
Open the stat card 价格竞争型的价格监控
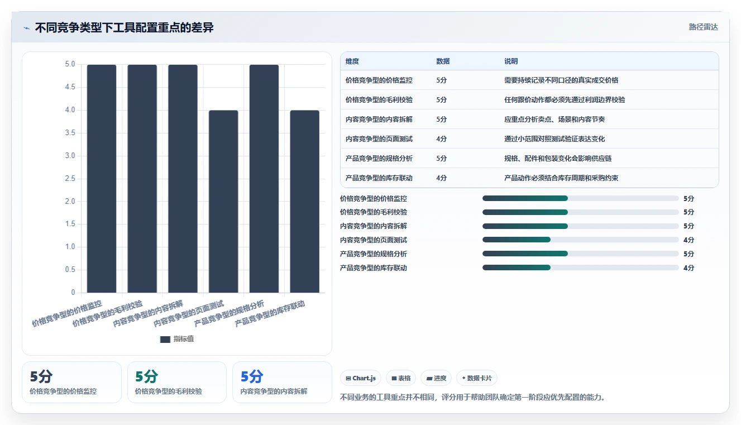71,382
